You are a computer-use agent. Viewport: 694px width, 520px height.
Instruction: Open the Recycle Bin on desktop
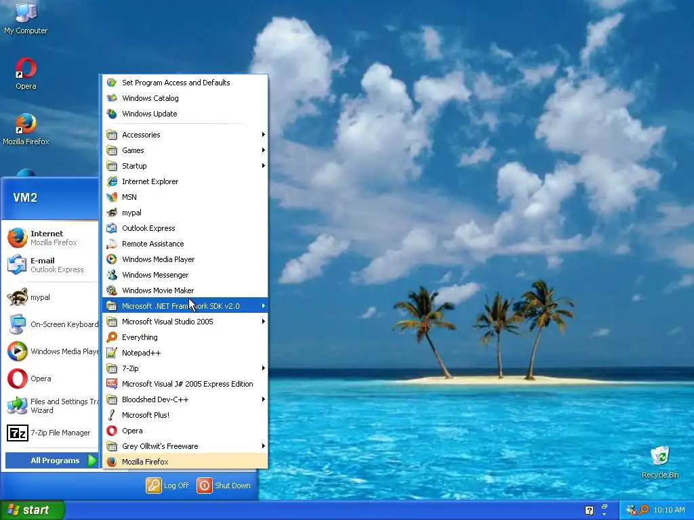click(660, 462)
